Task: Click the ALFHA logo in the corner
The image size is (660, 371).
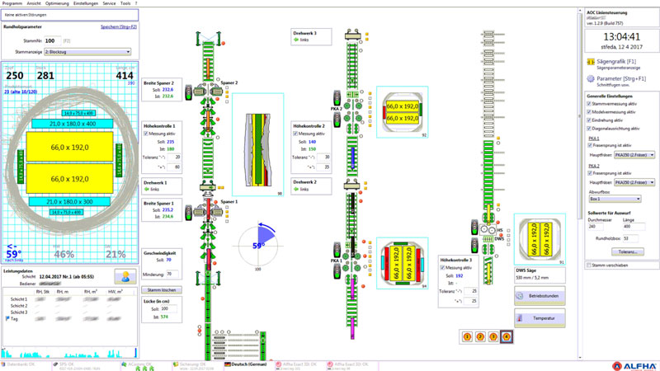Action: click(x=634, y=364)
